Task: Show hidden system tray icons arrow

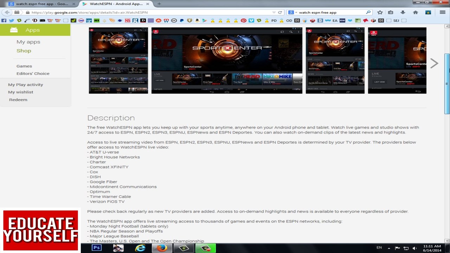Action: click(x=389, y=248)
